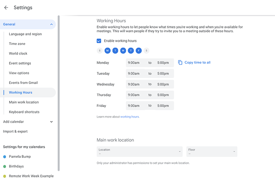Click the copy icon beside Copy time to all
This screenshot has width=275, height=178.
180,62
